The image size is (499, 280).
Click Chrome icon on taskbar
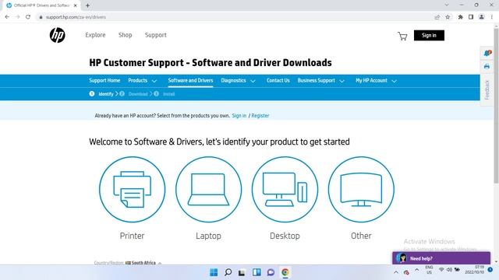pos(285,272)
